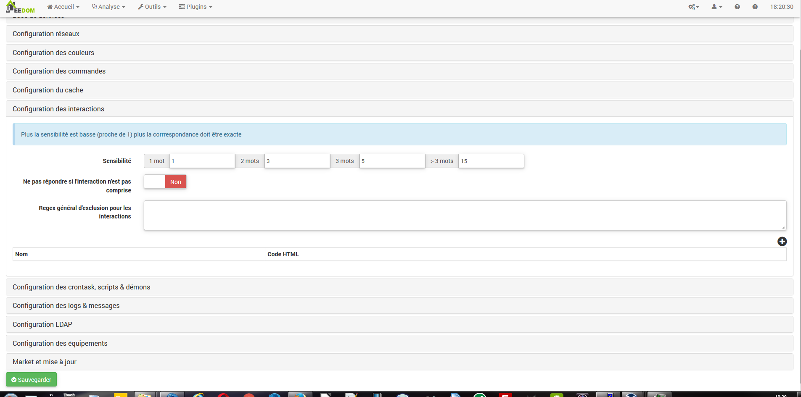Open the Analyse dropdown menu
Viewport: 801px width, 397px height.
coord(108,7)
